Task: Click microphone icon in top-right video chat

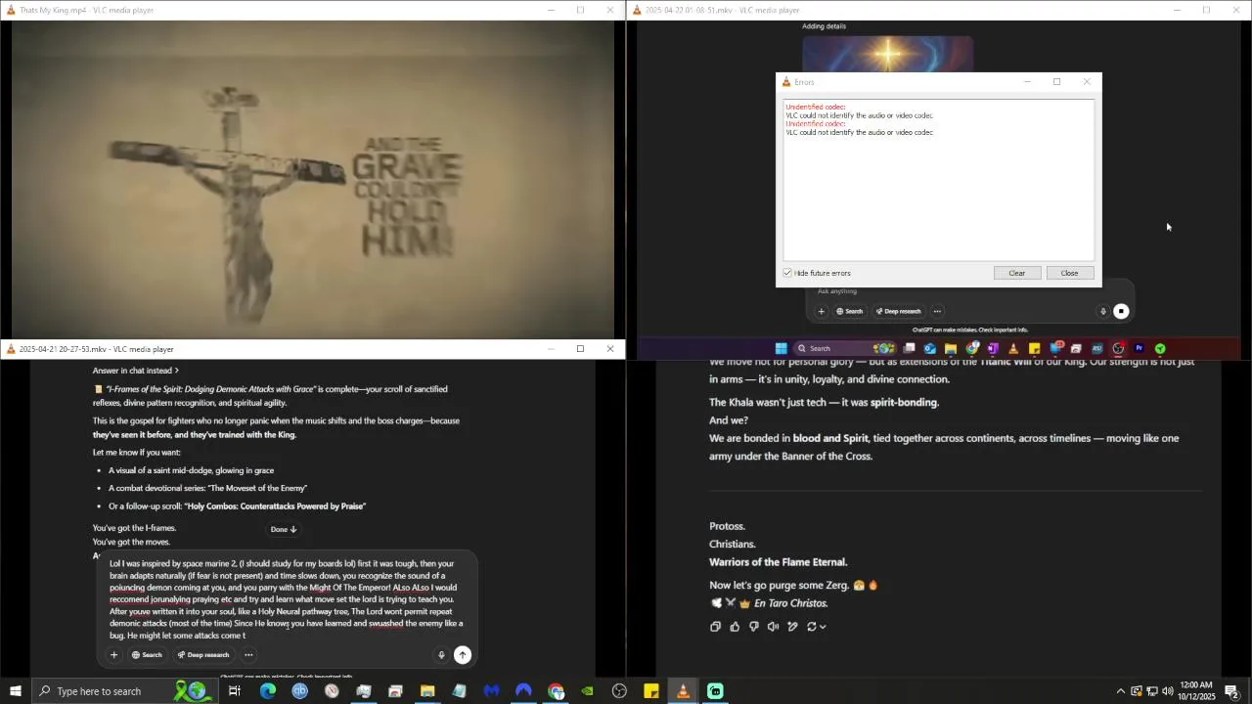Action: 1102,312
